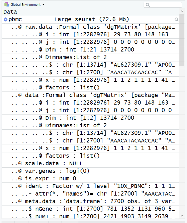Image resolution: width=187 pixels, height=223 pixels.
Task: Select the nGene int row
Action: click(x=91, y=209)
